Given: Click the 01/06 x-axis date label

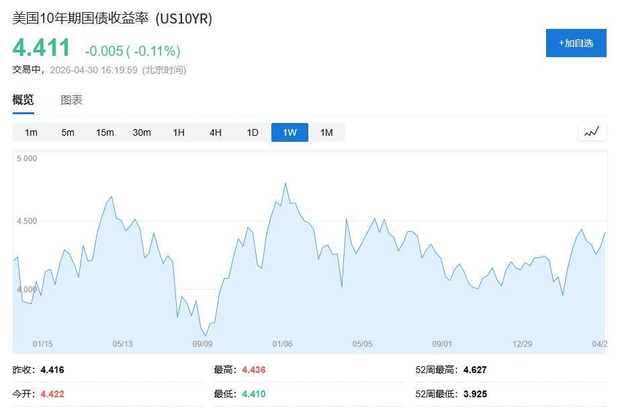Looking at the screenshot, I should (x=282, y=343).
